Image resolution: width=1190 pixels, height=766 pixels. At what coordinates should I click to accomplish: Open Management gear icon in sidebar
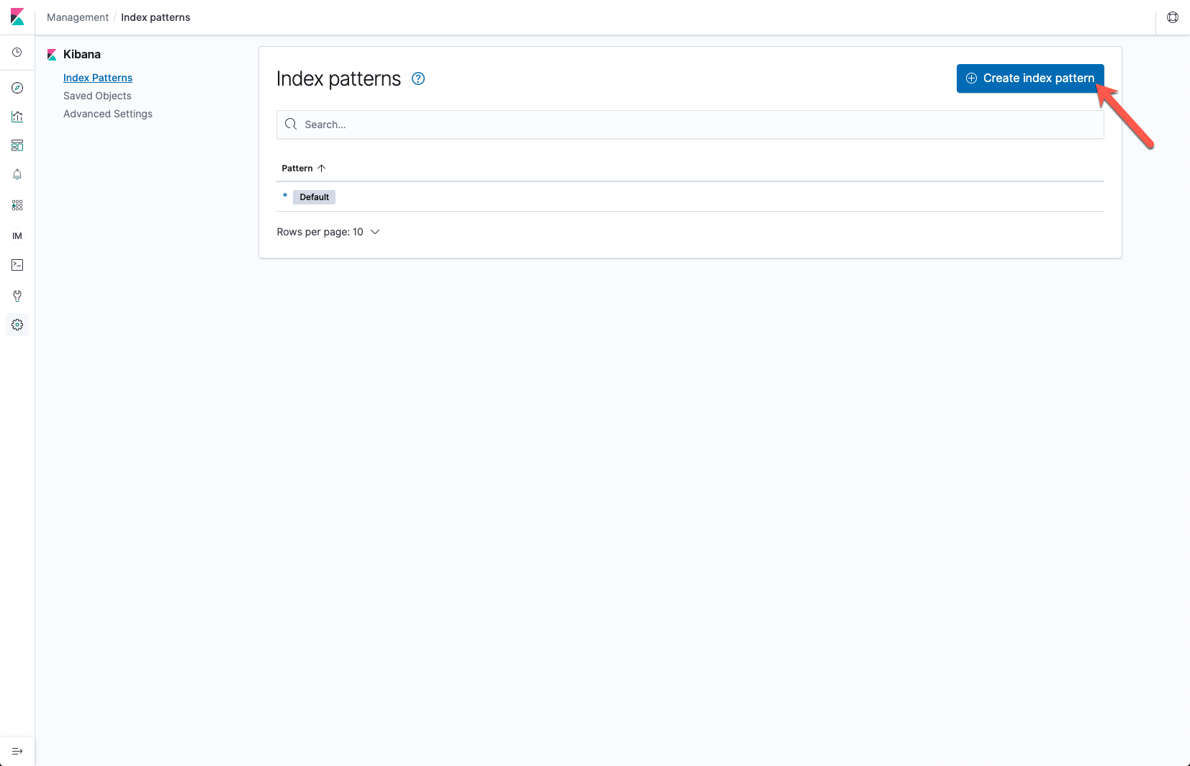(x=17, y=325)
